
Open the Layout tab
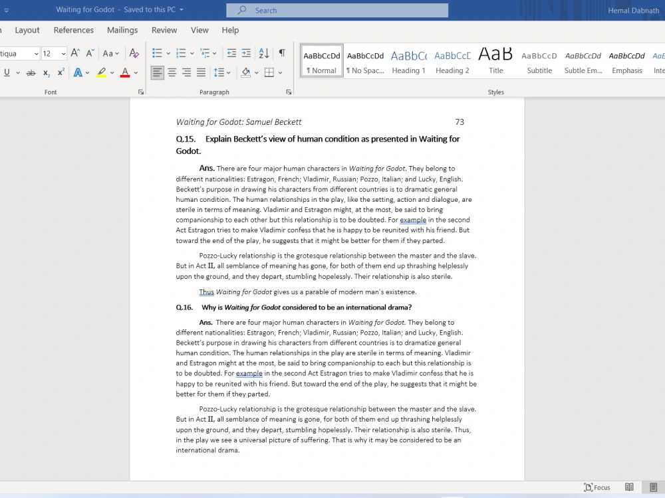point(27,30)
